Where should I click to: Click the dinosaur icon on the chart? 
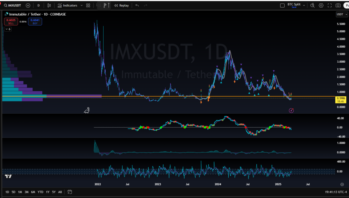tap(87, 110)
